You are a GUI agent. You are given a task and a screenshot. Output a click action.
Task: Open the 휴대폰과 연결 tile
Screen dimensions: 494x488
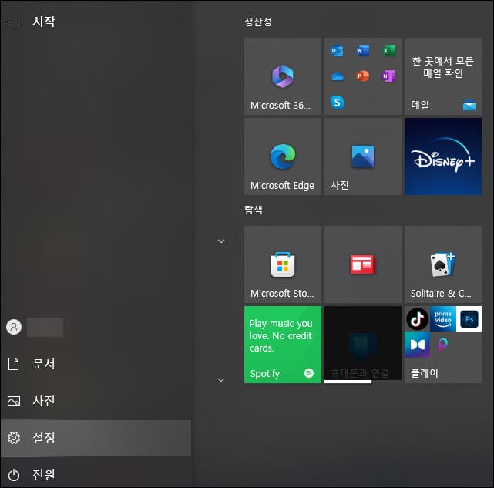click(x=363, y=345)
